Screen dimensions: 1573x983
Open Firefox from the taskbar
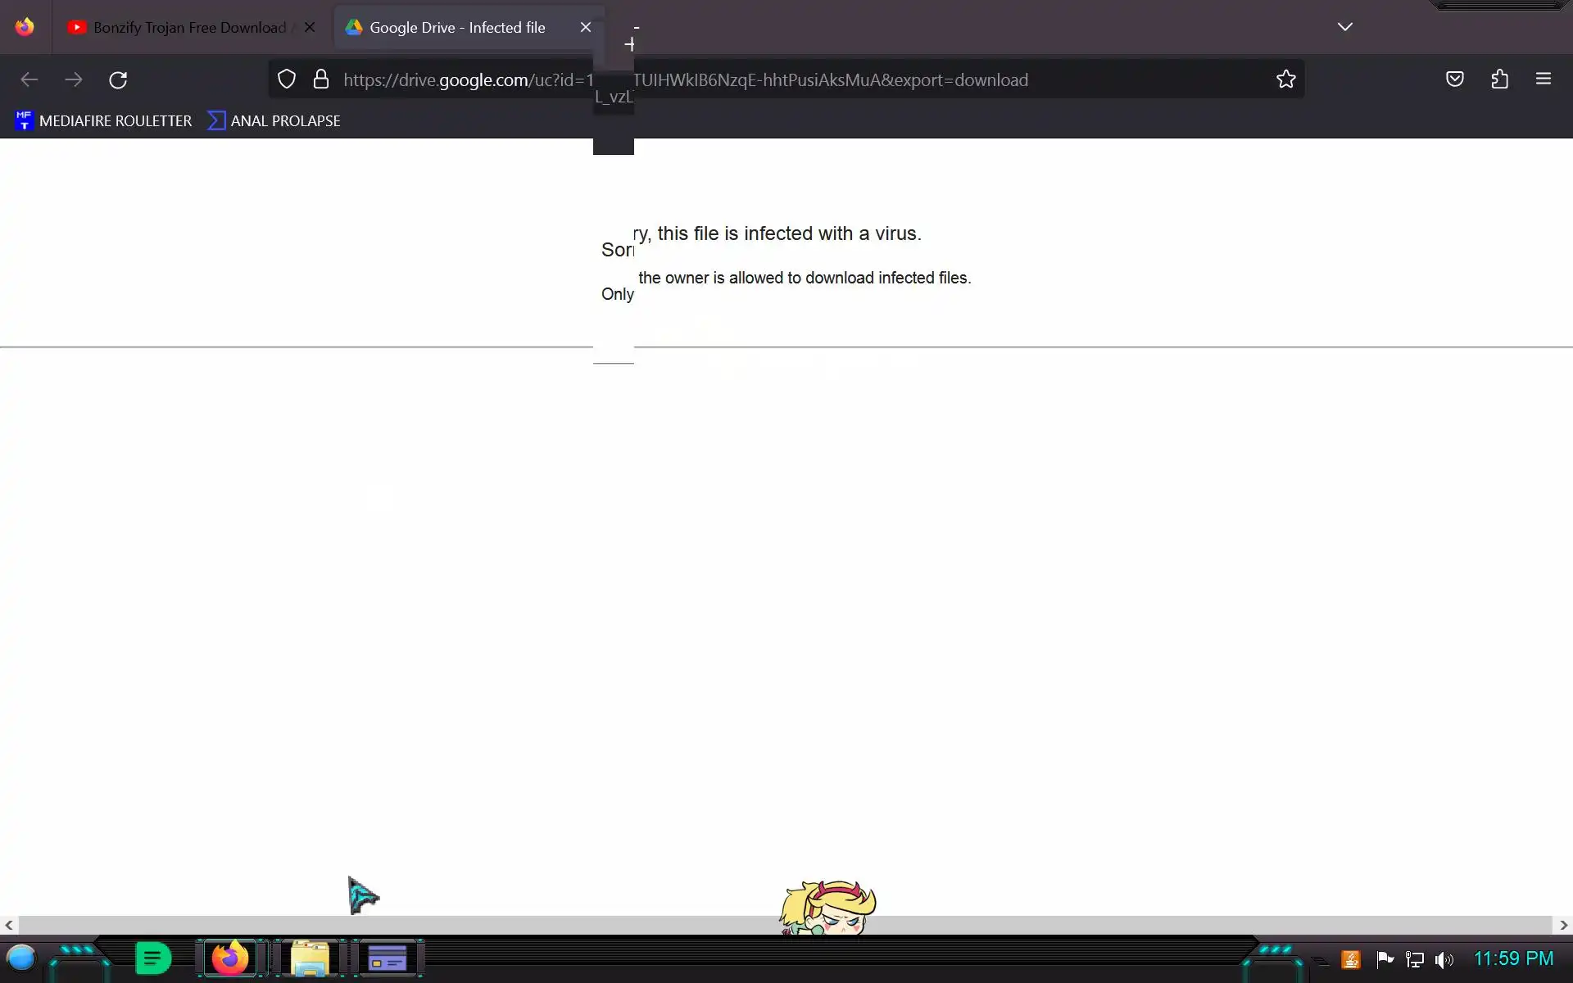click(x=230, y=958)
